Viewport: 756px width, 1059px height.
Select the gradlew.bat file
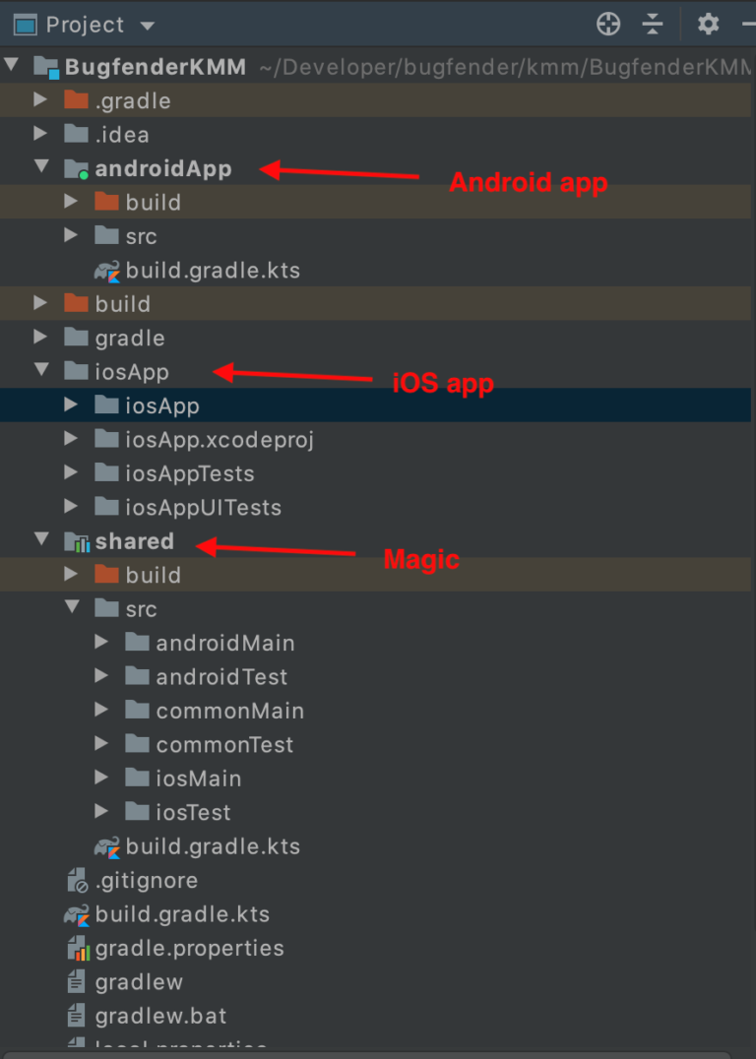[160, 1015]
